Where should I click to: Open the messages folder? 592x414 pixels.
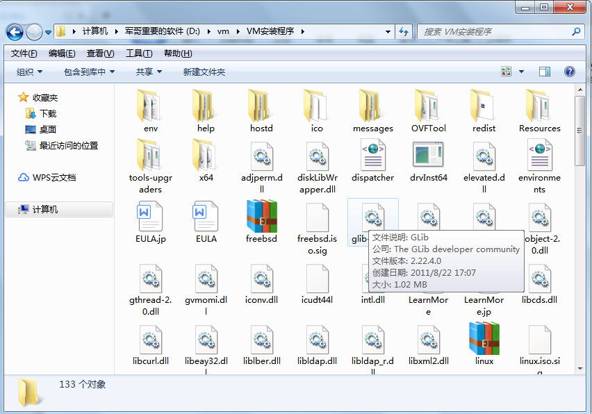point(372,110)
